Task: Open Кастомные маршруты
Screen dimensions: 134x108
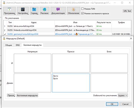Action: click(x=27, y=95)
